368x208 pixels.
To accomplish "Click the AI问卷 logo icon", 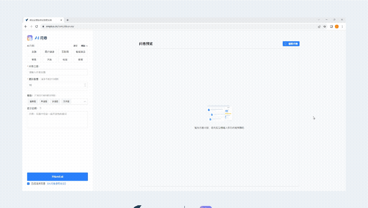I will [30, 38].
